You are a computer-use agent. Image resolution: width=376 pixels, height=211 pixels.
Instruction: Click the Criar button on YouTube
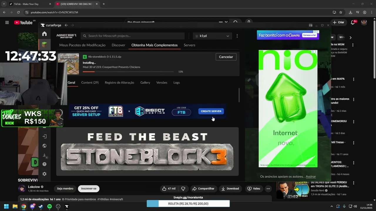[x=338, y=23]
